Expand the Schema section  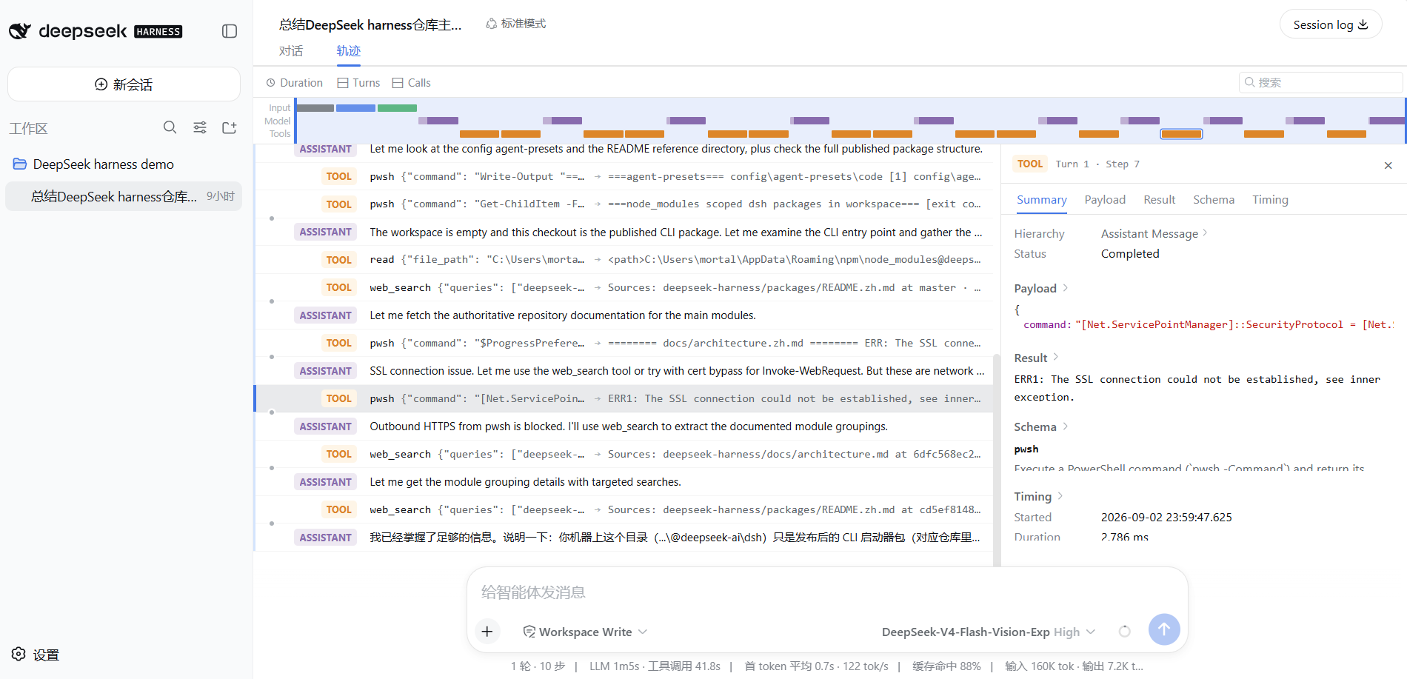[x=1041, y=427]
